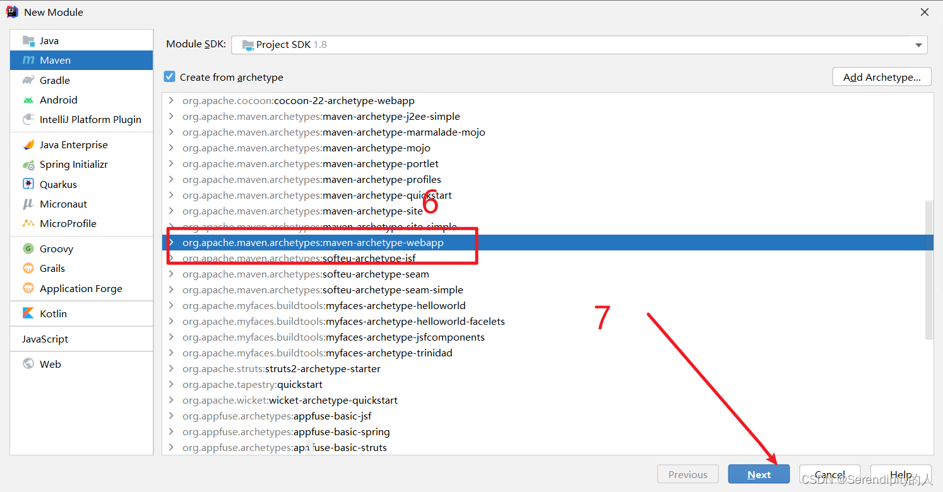Click the IntelliJ logo in title bar
943x492 pixels.
click(x=12, y=12)
